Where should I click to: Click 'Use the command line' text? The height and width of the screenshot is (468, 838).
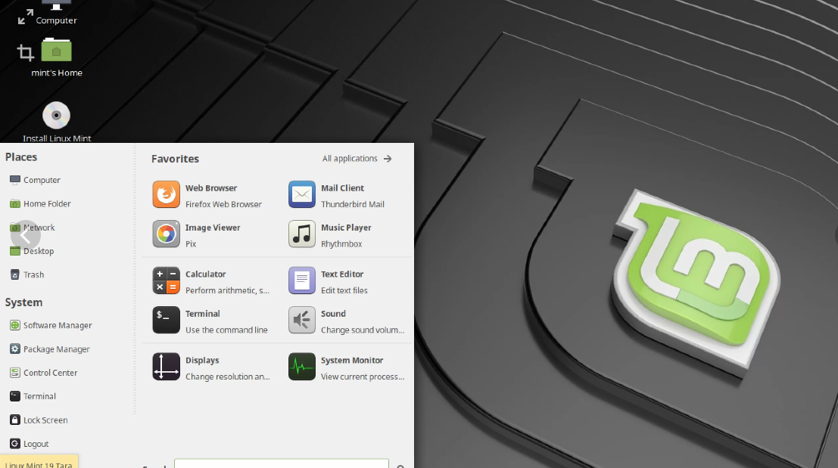click(x=226, y=330)
